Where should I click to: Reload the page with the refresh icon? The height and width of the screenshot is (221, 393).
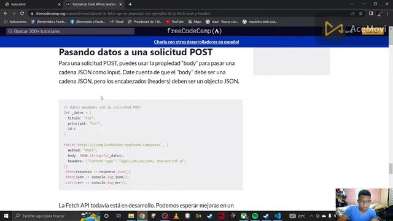click(22, 14)
